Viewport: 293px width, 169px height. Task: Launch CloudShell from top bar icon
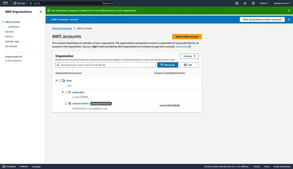[x=237, y=3]
